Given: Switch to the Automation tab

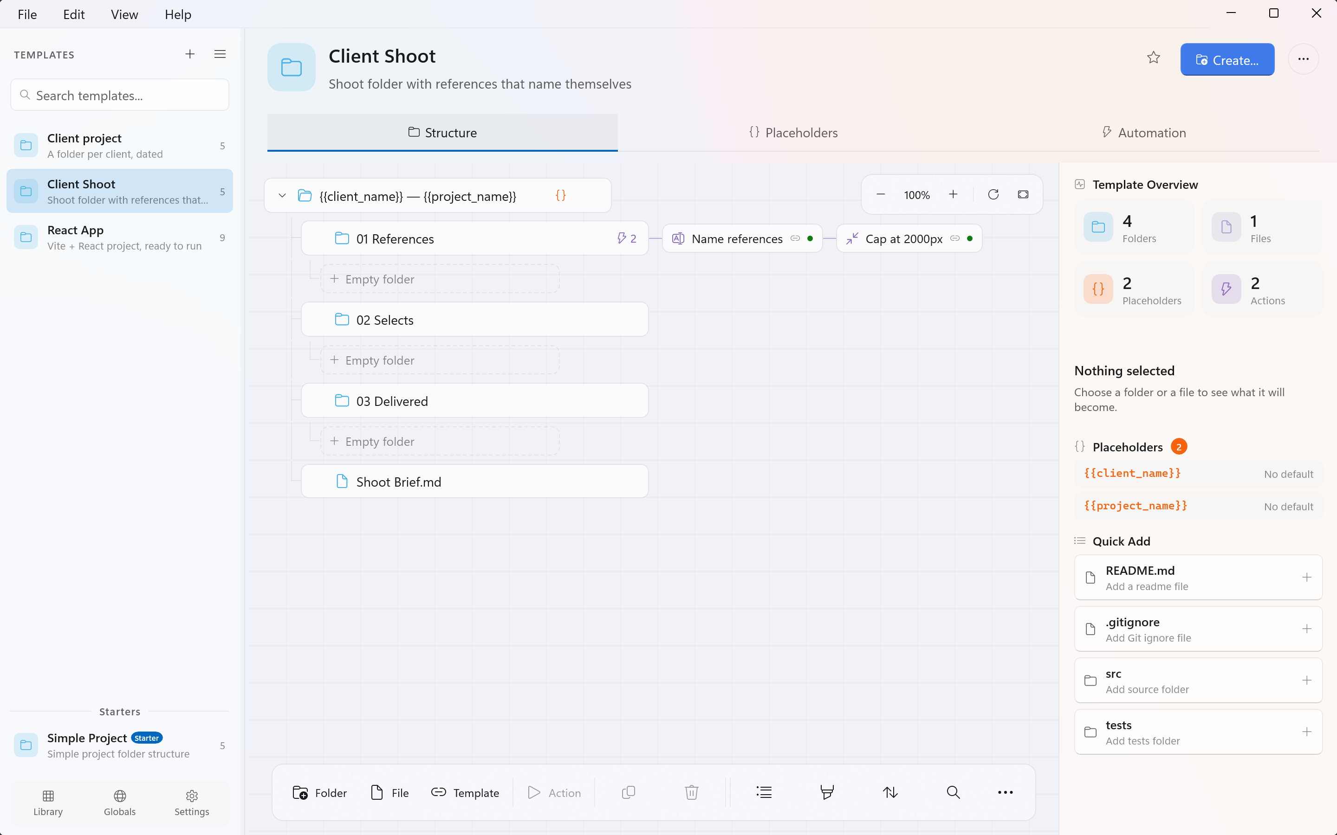Looking at the screenshot, I should point(1143,133).
